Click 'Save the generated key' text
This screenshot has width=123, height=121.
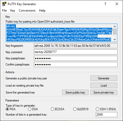click(20, 92)
